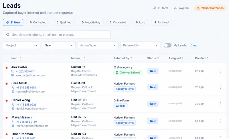The height and width of the screenshot is (139, 229).
Task: Click the people icon next to 28 total
Action: pyautogui.click(x=155, y=8)
